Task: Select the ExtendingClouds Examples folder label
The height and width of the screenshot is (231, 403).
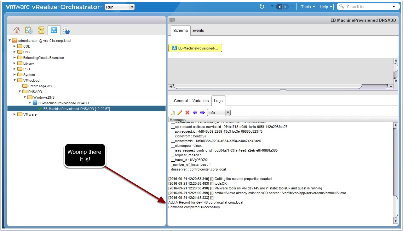Action: tap(43, 58)
